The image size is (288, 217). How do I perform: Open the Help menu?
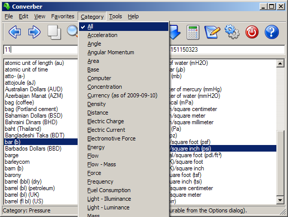[x=133, y=16]
